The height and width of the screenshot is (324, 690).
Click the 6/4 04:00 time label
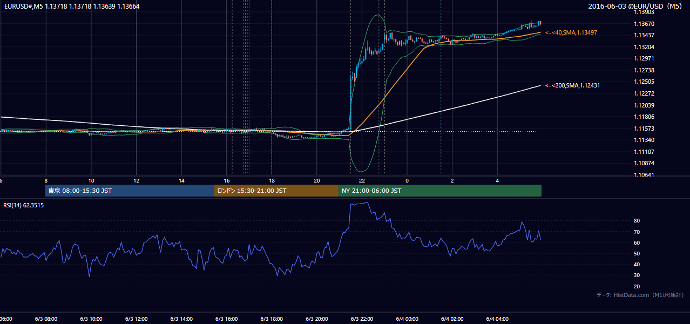[497, 319]
